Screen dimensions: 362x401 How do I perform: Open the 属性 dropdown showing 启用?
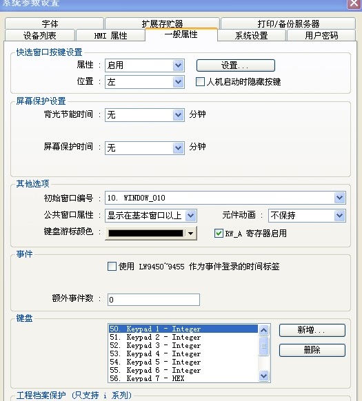145,65
